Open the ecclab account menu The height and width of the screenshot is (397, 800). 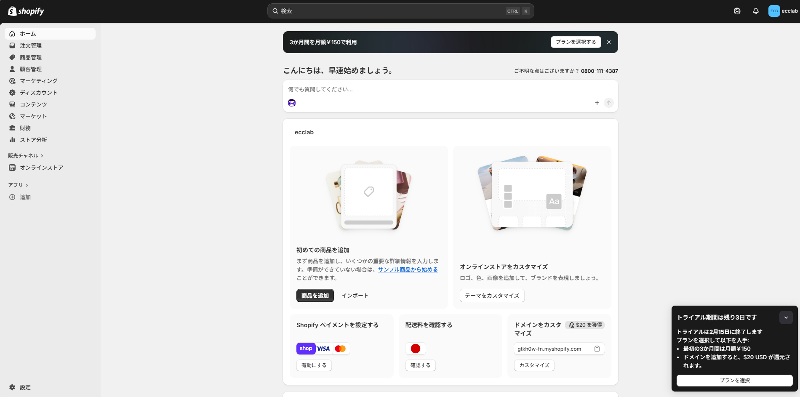click(782, 11)
